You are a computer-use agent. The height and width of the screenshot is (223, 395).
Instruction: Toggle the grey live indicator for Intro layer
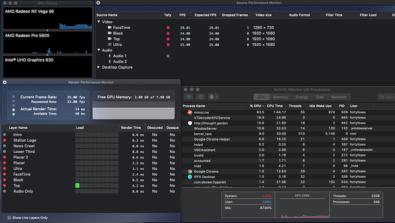[x=5, y=134]
